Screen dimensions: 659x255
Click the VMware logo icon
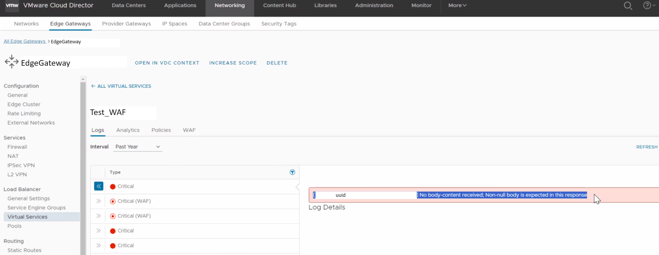tap(12, 6)
